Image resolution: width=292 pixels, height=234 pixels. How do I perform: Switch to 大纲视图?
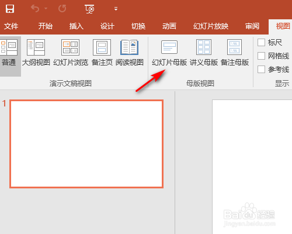tap(36, 53)
